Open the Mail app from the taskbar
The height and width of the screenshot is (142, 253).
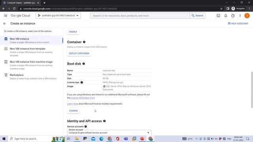(93, 138)
